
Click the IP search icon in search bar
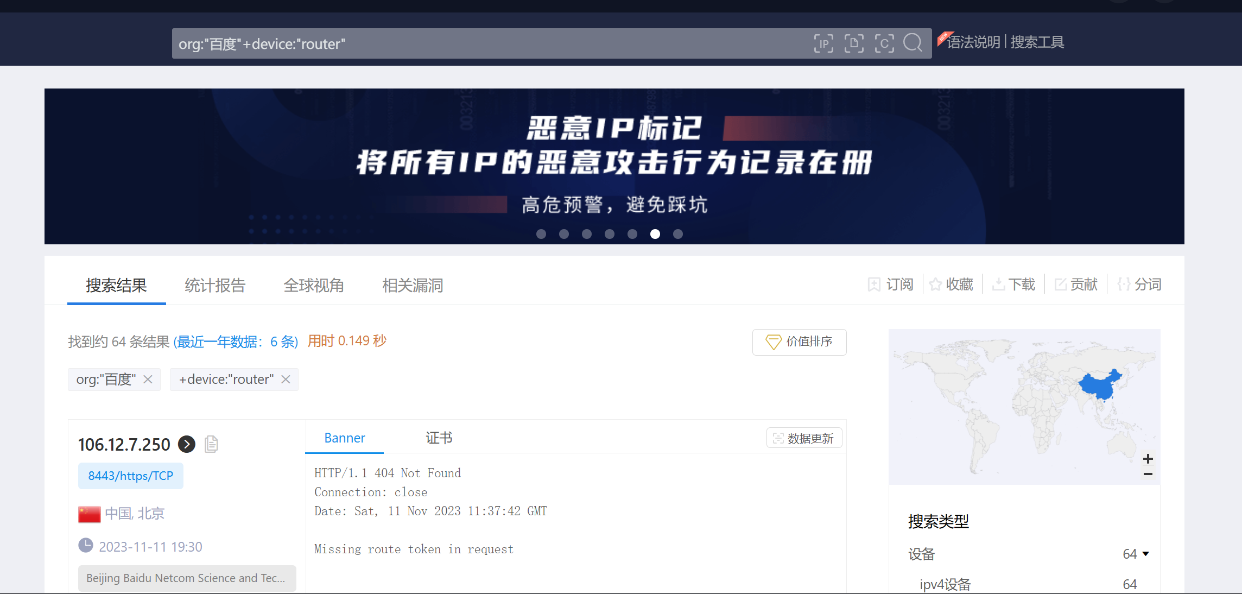(x=823, y=43)
